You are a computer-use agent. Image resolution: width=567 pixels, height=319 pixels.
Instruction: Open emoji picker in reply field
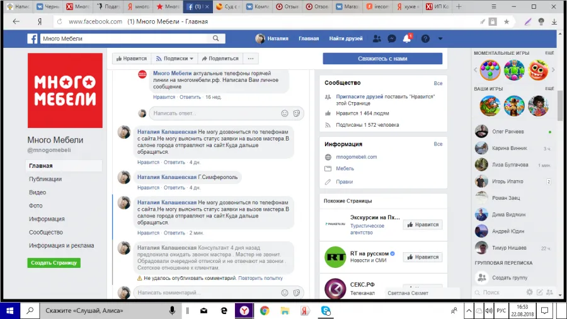(285, 113)
